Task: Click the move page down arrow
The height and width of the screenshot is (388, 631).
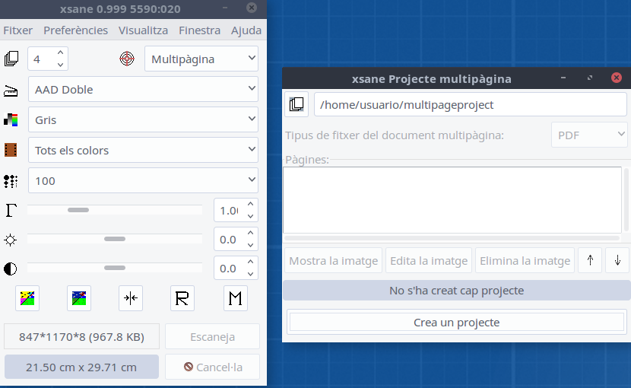Action: tap(617, 261)
